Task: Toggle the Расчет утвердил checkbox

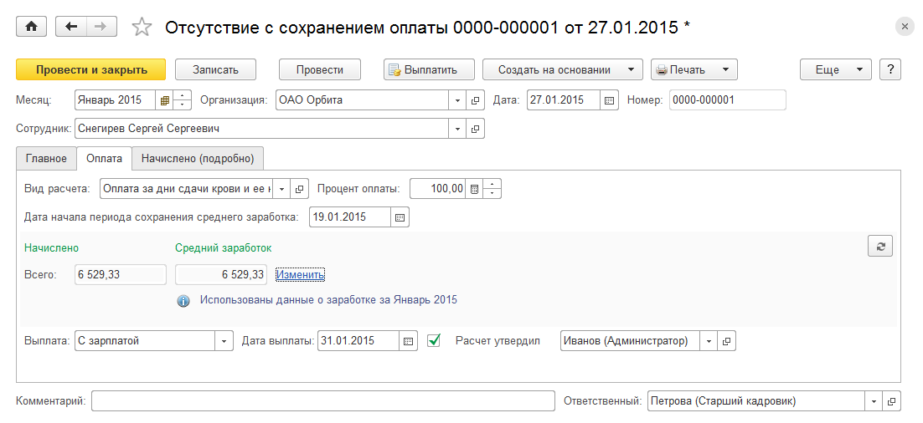Action: [x=434, y=340]
